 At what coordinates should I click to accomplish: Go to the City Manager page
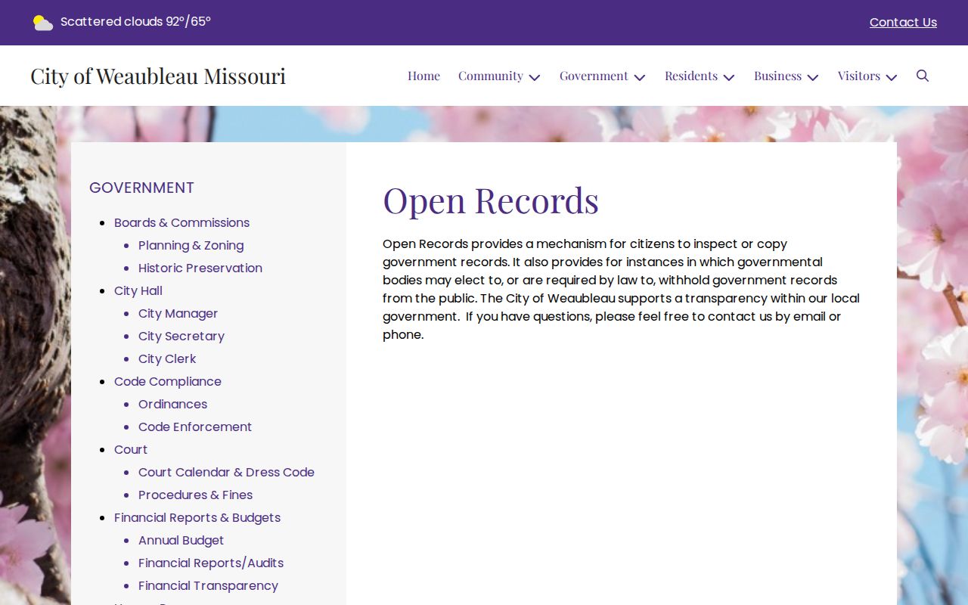click(178, 313)
